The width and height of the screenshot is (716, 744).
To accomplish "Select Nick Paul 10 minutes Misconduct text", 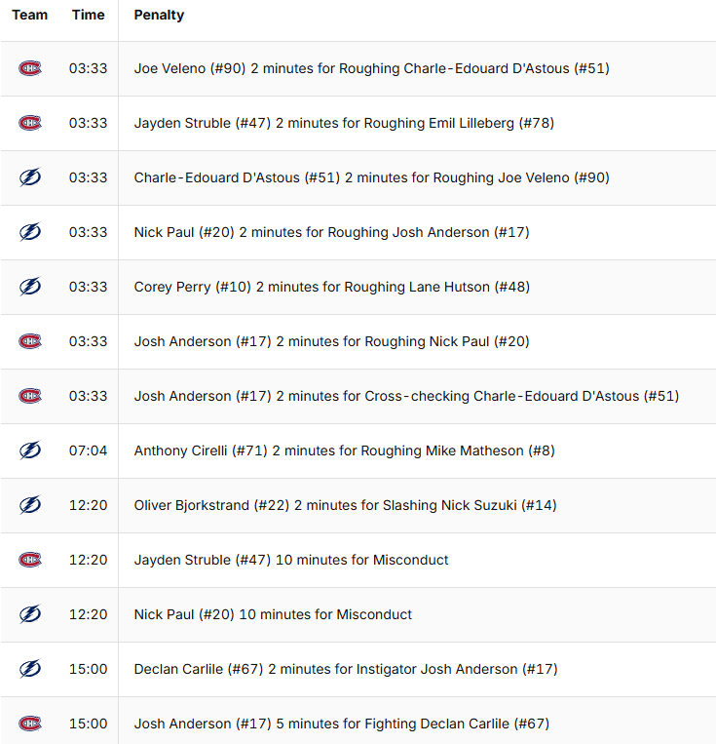I will [273, 614].
